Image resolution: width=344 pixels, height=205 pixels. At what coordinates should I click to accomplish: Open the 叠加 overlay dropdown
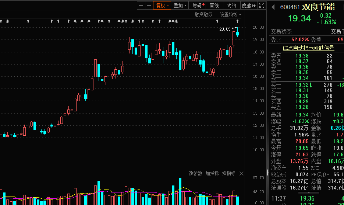pyautogui.click(x=180, y=6)
